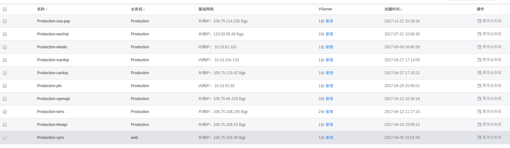Click edit icon for Production-osa-pay row
The height and width of the screenshot is (148, 510).
(479, 21)
